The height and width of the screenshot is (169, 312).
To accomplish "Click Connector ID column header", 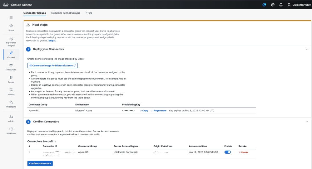I will [x=50, y=146].
